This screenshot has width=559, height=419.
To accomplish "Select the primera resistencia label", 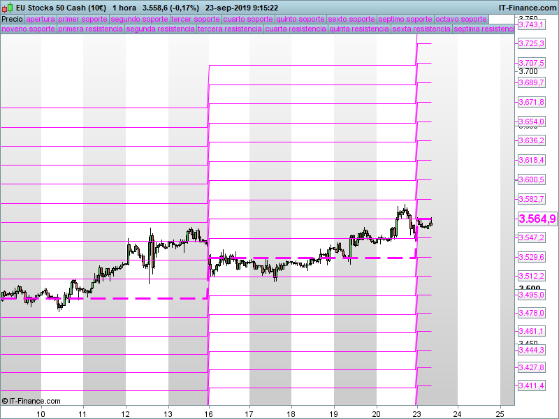I will coord(91,29).
